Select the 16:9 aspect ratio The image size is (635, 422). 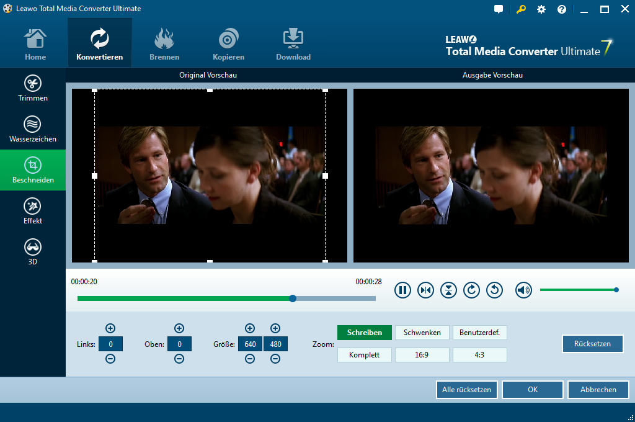tap(422, 355)
